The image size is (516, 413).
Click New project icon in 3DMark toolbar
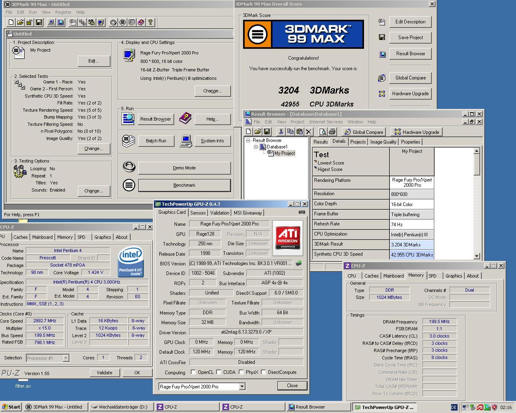coord(11,23)
